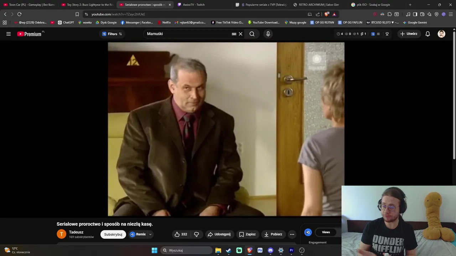
Task: Close the current Serialowe proroctwo tab
Action: click(x=170, y=5)
